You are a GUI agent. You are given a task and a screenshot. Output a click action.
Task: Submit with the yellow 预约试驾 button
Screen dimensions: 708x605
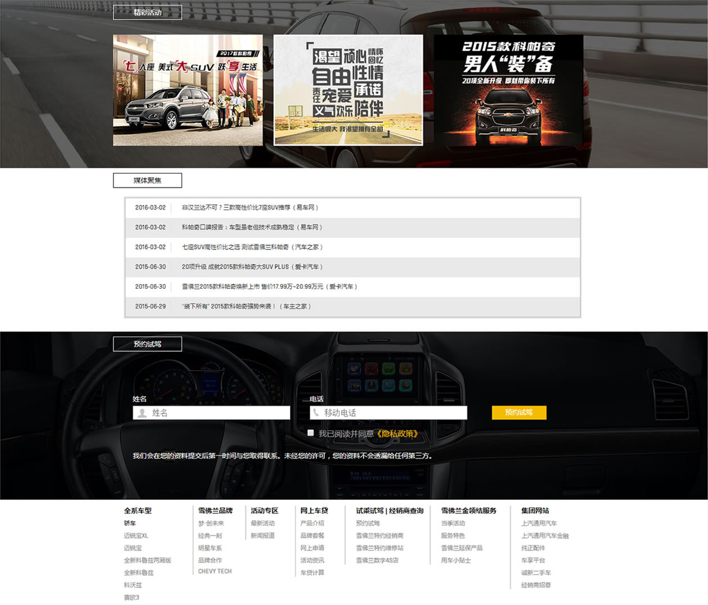pos(519,412)
